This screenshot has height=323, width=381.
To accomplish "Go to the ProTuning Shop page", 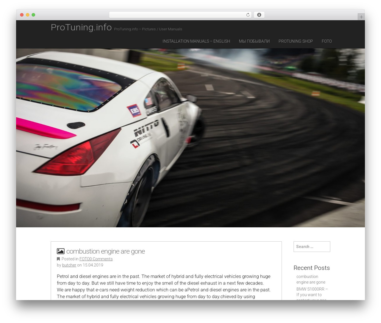I will point(296,41).
